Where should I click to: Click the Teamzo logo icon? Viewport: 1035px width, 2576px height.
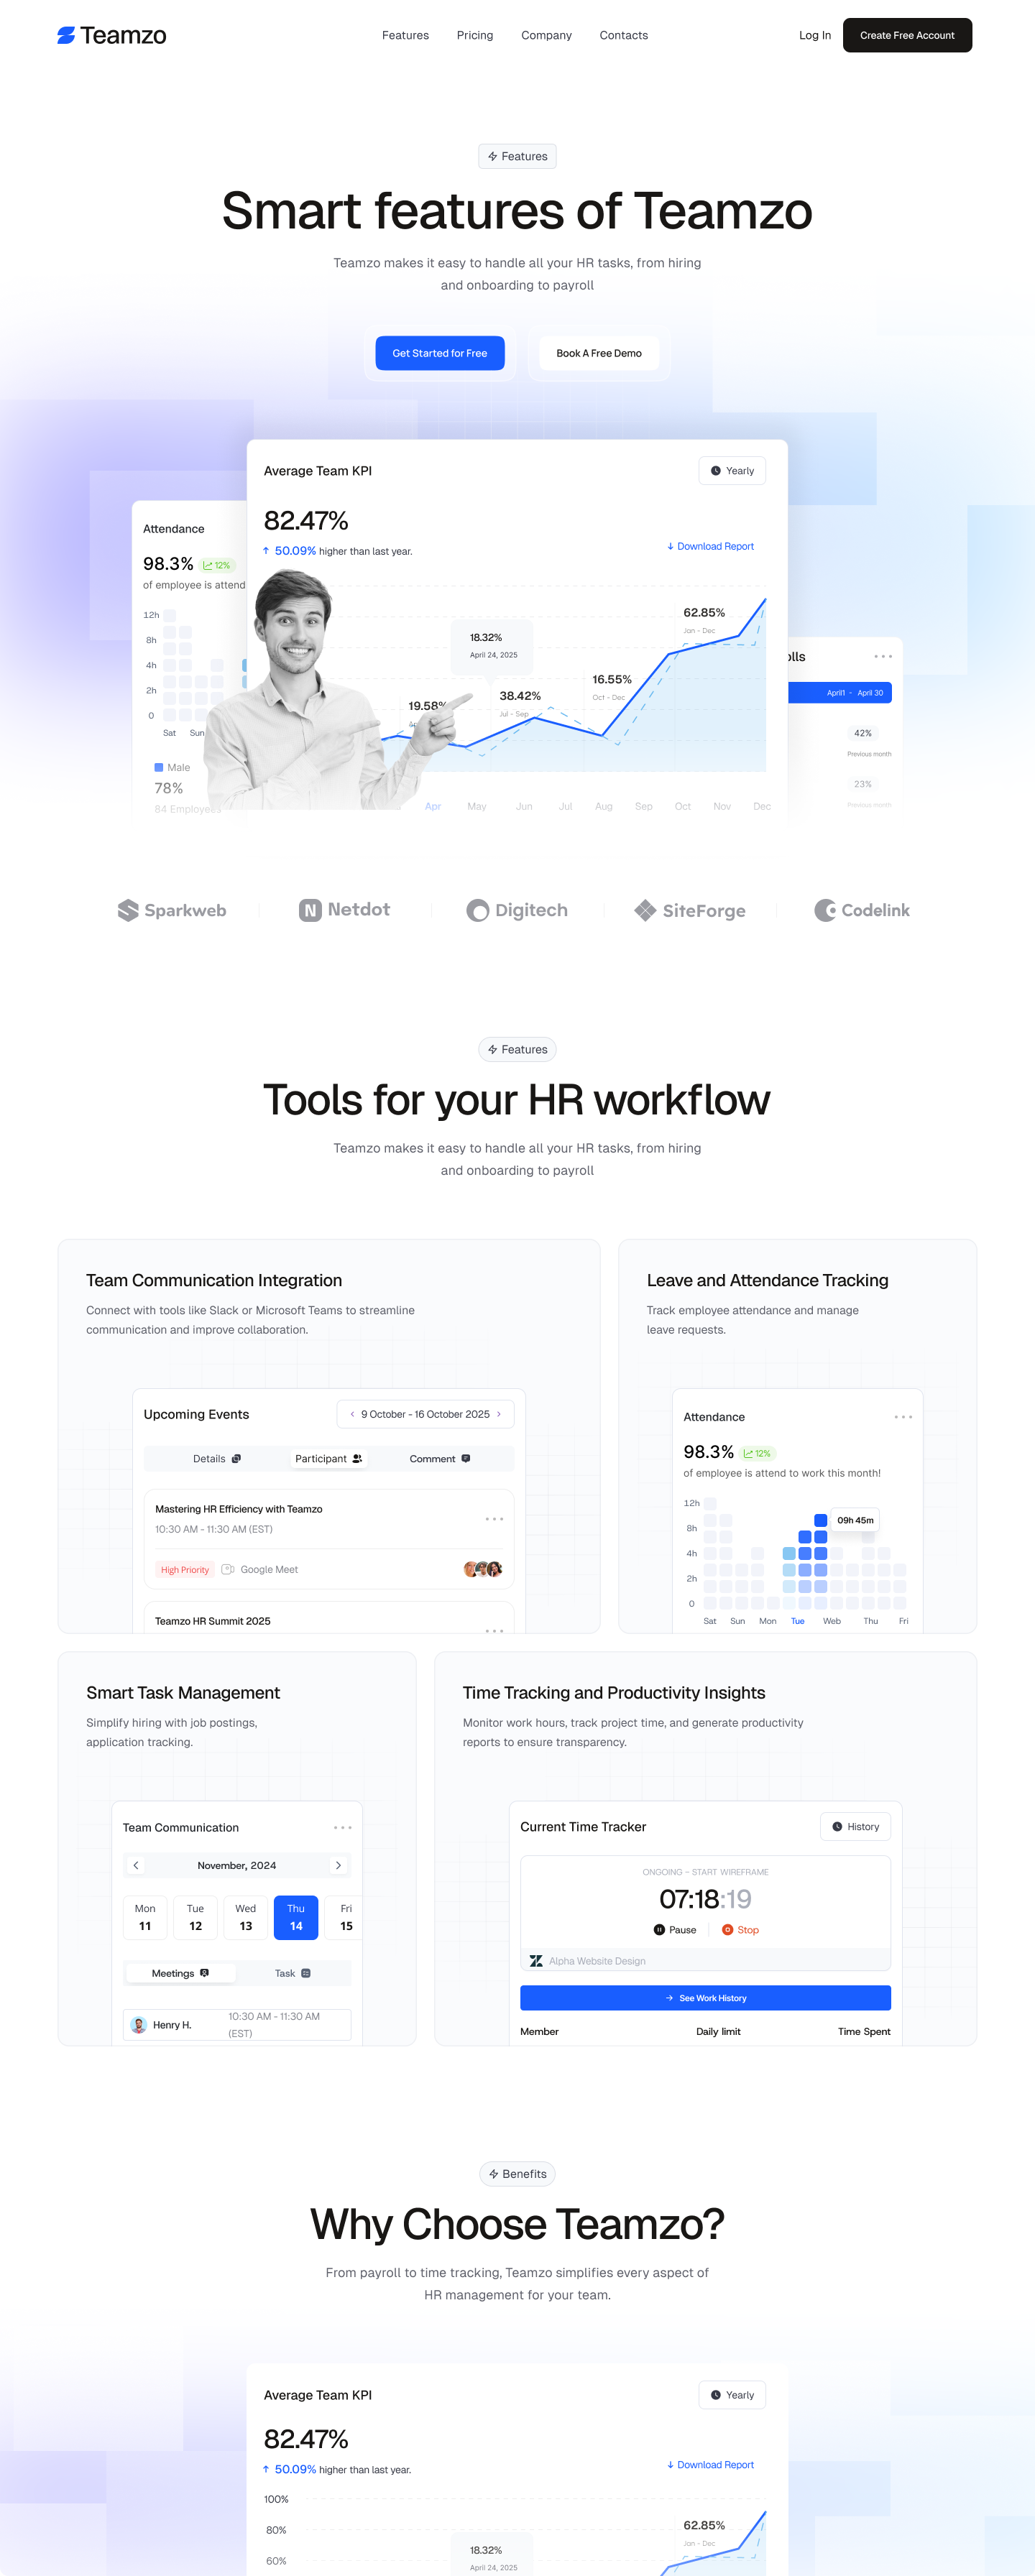point(66,35)
